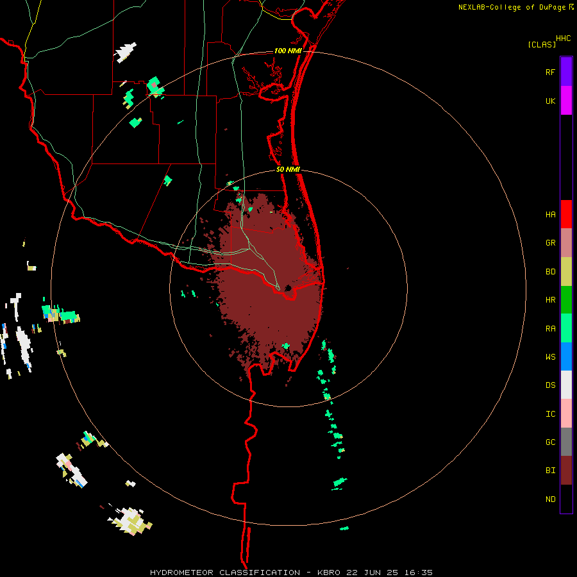Click the KBRO station identifier
Image resolution: width=577 pixels, height=577 pixels.
[328, 573]
